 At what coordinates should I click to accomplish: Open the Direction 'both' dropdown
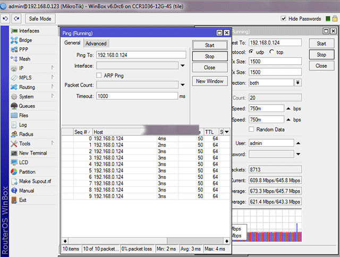[298, 82]
